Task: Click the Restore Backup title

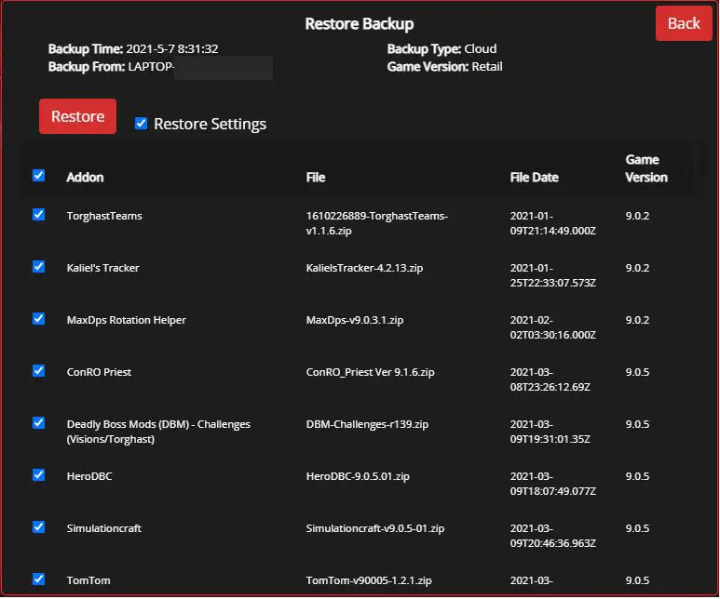Action: click(360, 24)
